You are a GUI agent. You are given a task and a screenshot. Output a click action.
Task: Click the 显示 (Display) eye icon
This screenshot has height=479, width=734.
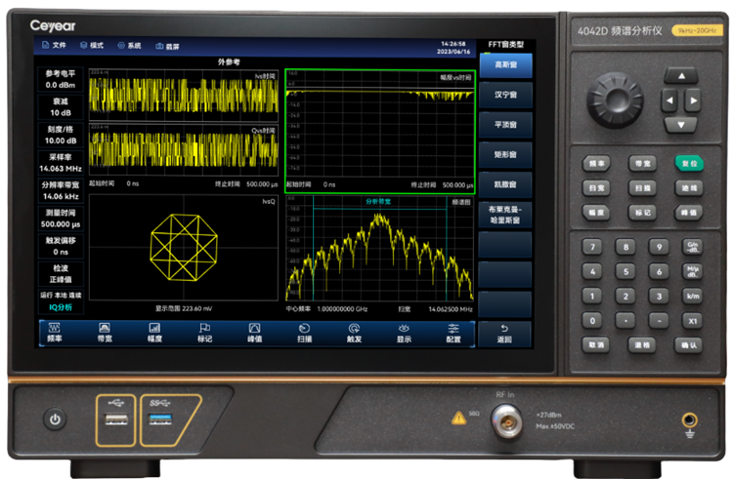tap(404, 332)
